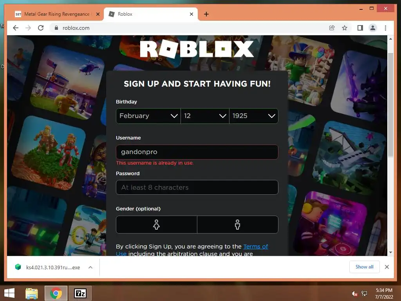Open the Chrome profile avatar
Image resolution: width=401 pixels, height=301 pixels.
point(373,28)
